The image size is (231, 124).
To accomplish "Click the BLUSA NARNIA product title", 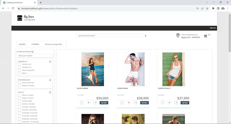I will [83, 88].
